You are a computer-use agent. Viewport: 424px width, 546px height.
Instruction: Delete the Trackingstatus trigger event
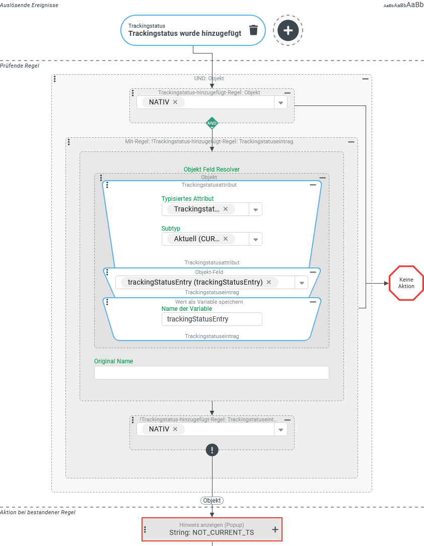(x=253, y=30)
